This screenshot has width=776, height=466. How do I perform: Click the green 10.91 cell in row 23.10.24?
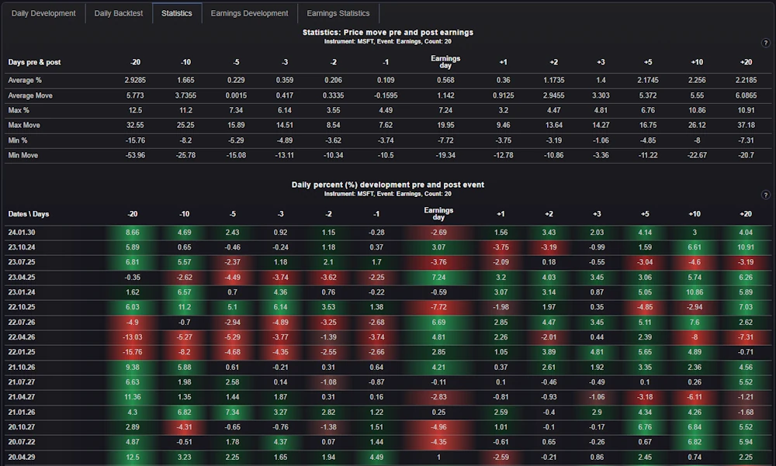coord(746,247)
